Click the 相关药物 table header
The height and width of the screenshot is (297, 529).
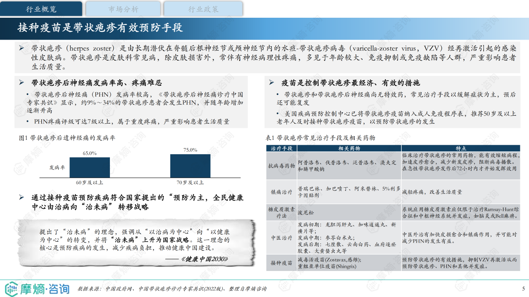349,148
